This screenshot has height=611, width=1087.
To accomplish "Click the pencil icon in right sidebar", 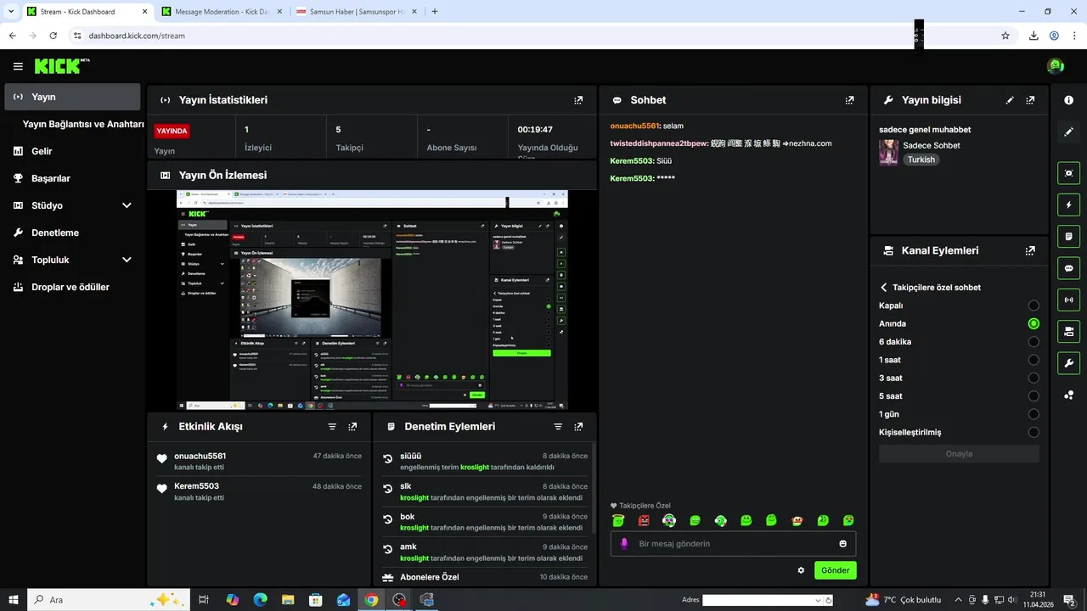I will click(1069, 132).
